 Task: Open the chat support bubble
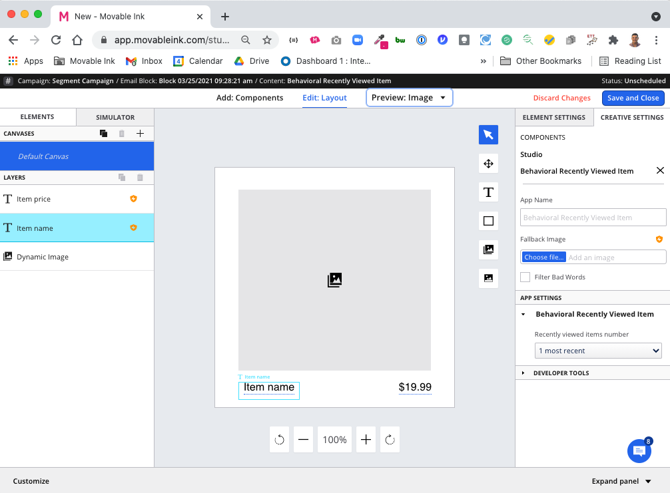point(639,450)
